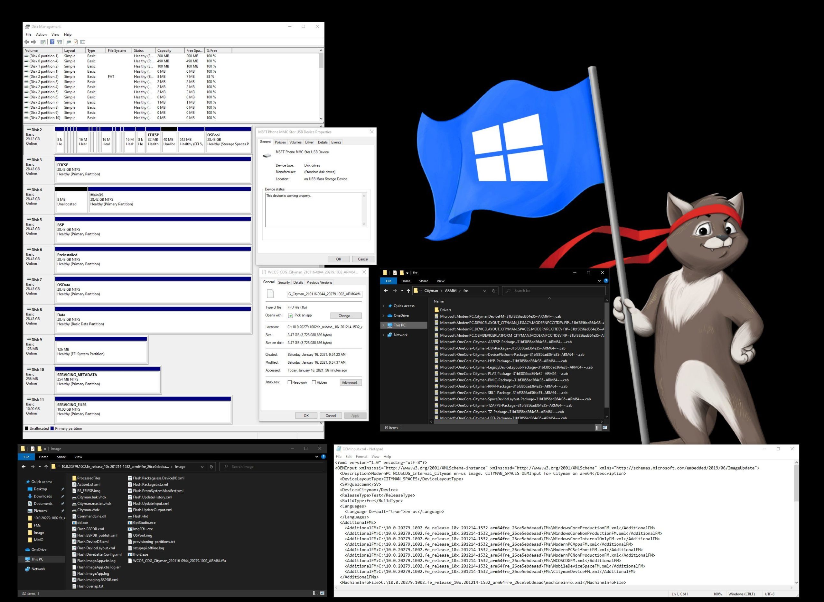Open the View menu in Disk Management
824x602 pixels.
[x=55, y=35]
